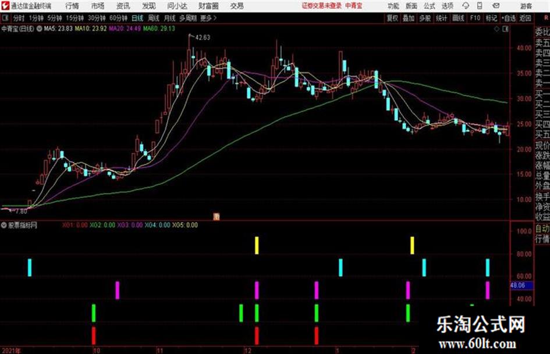Toggle the left panel layout icon
This screenshot has height=354, width=550.
[5, 18]
